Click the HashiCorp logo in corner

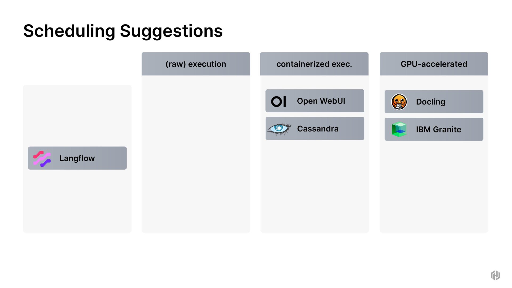coord(495,275)
